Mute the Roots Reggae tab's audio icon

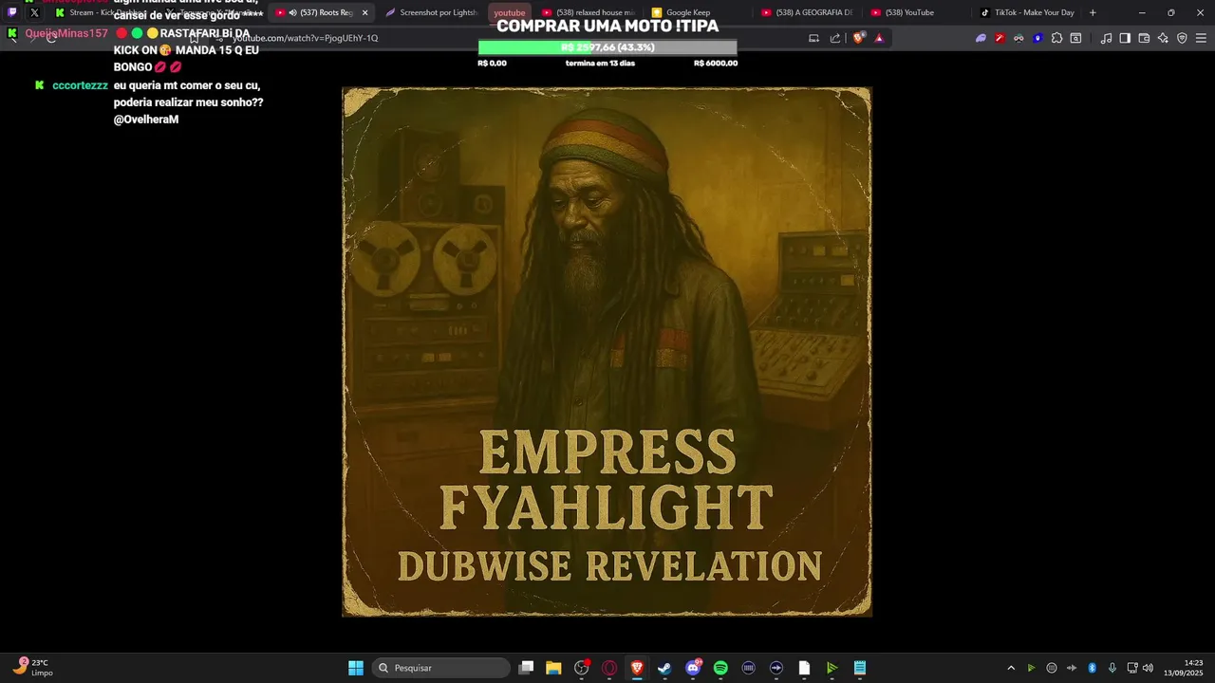[x=291, y=12]
